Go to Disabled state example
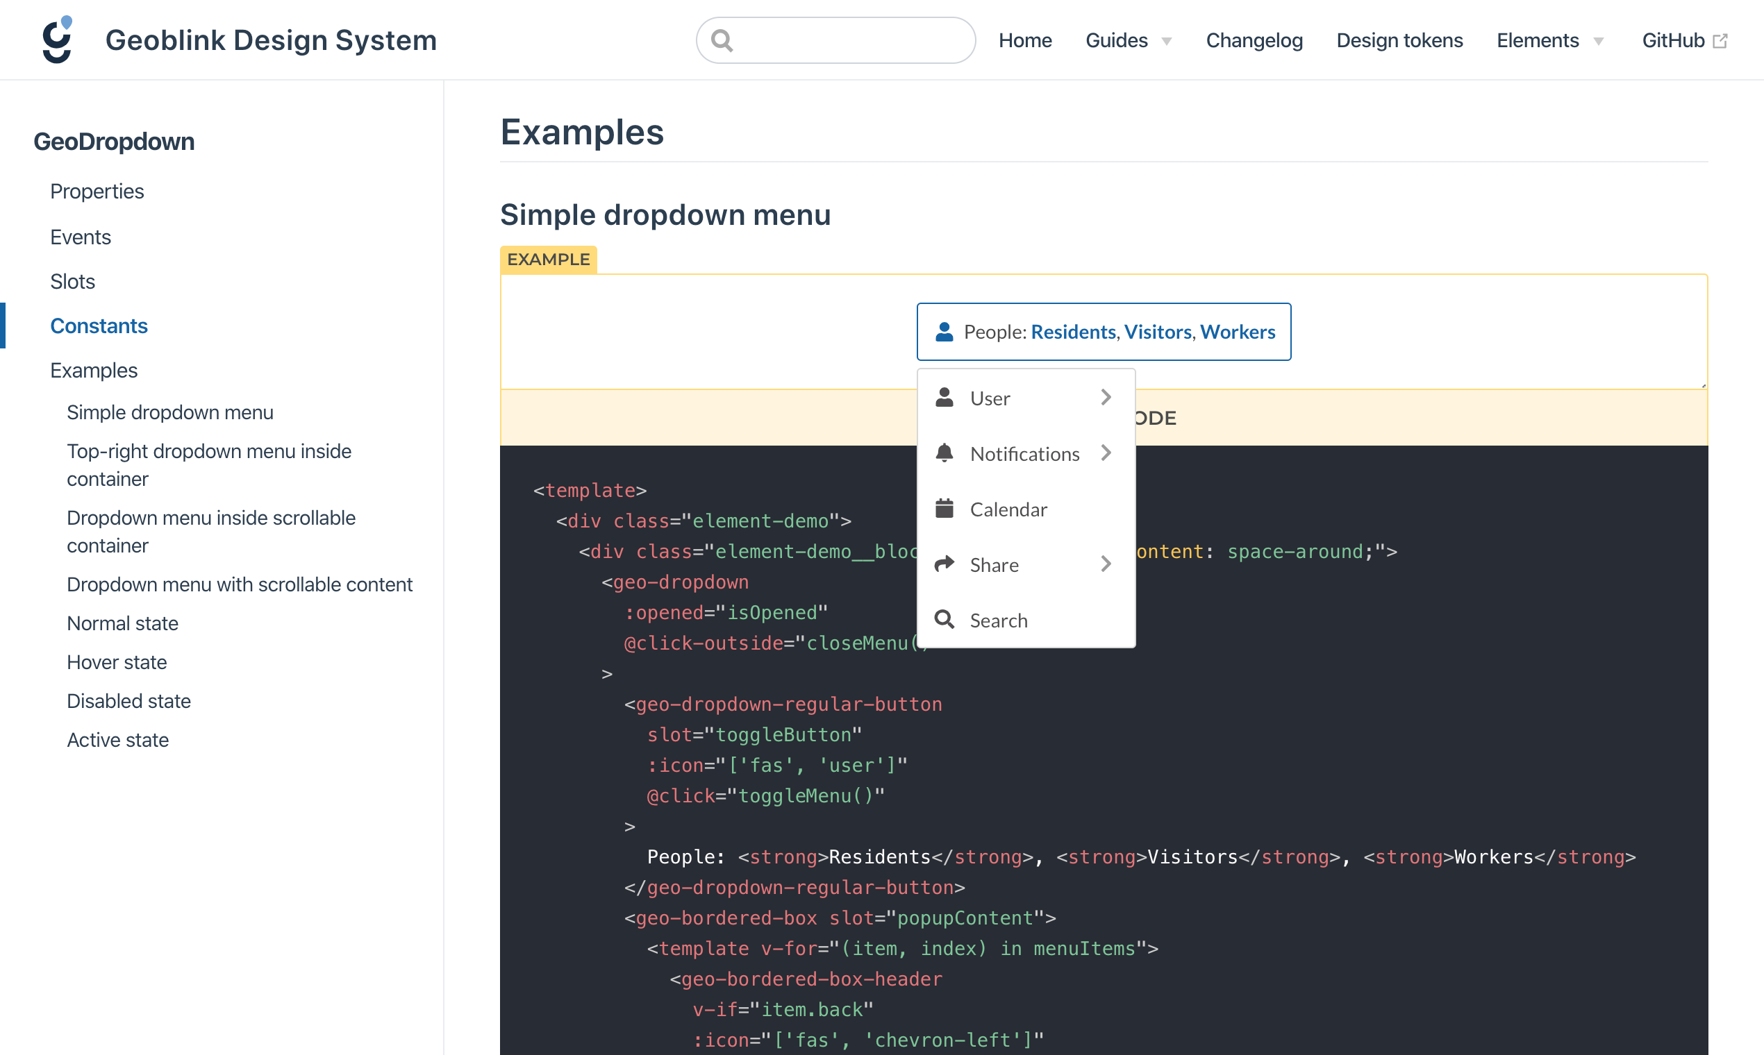This screenshot has height=1055, width=1764. 128,701
